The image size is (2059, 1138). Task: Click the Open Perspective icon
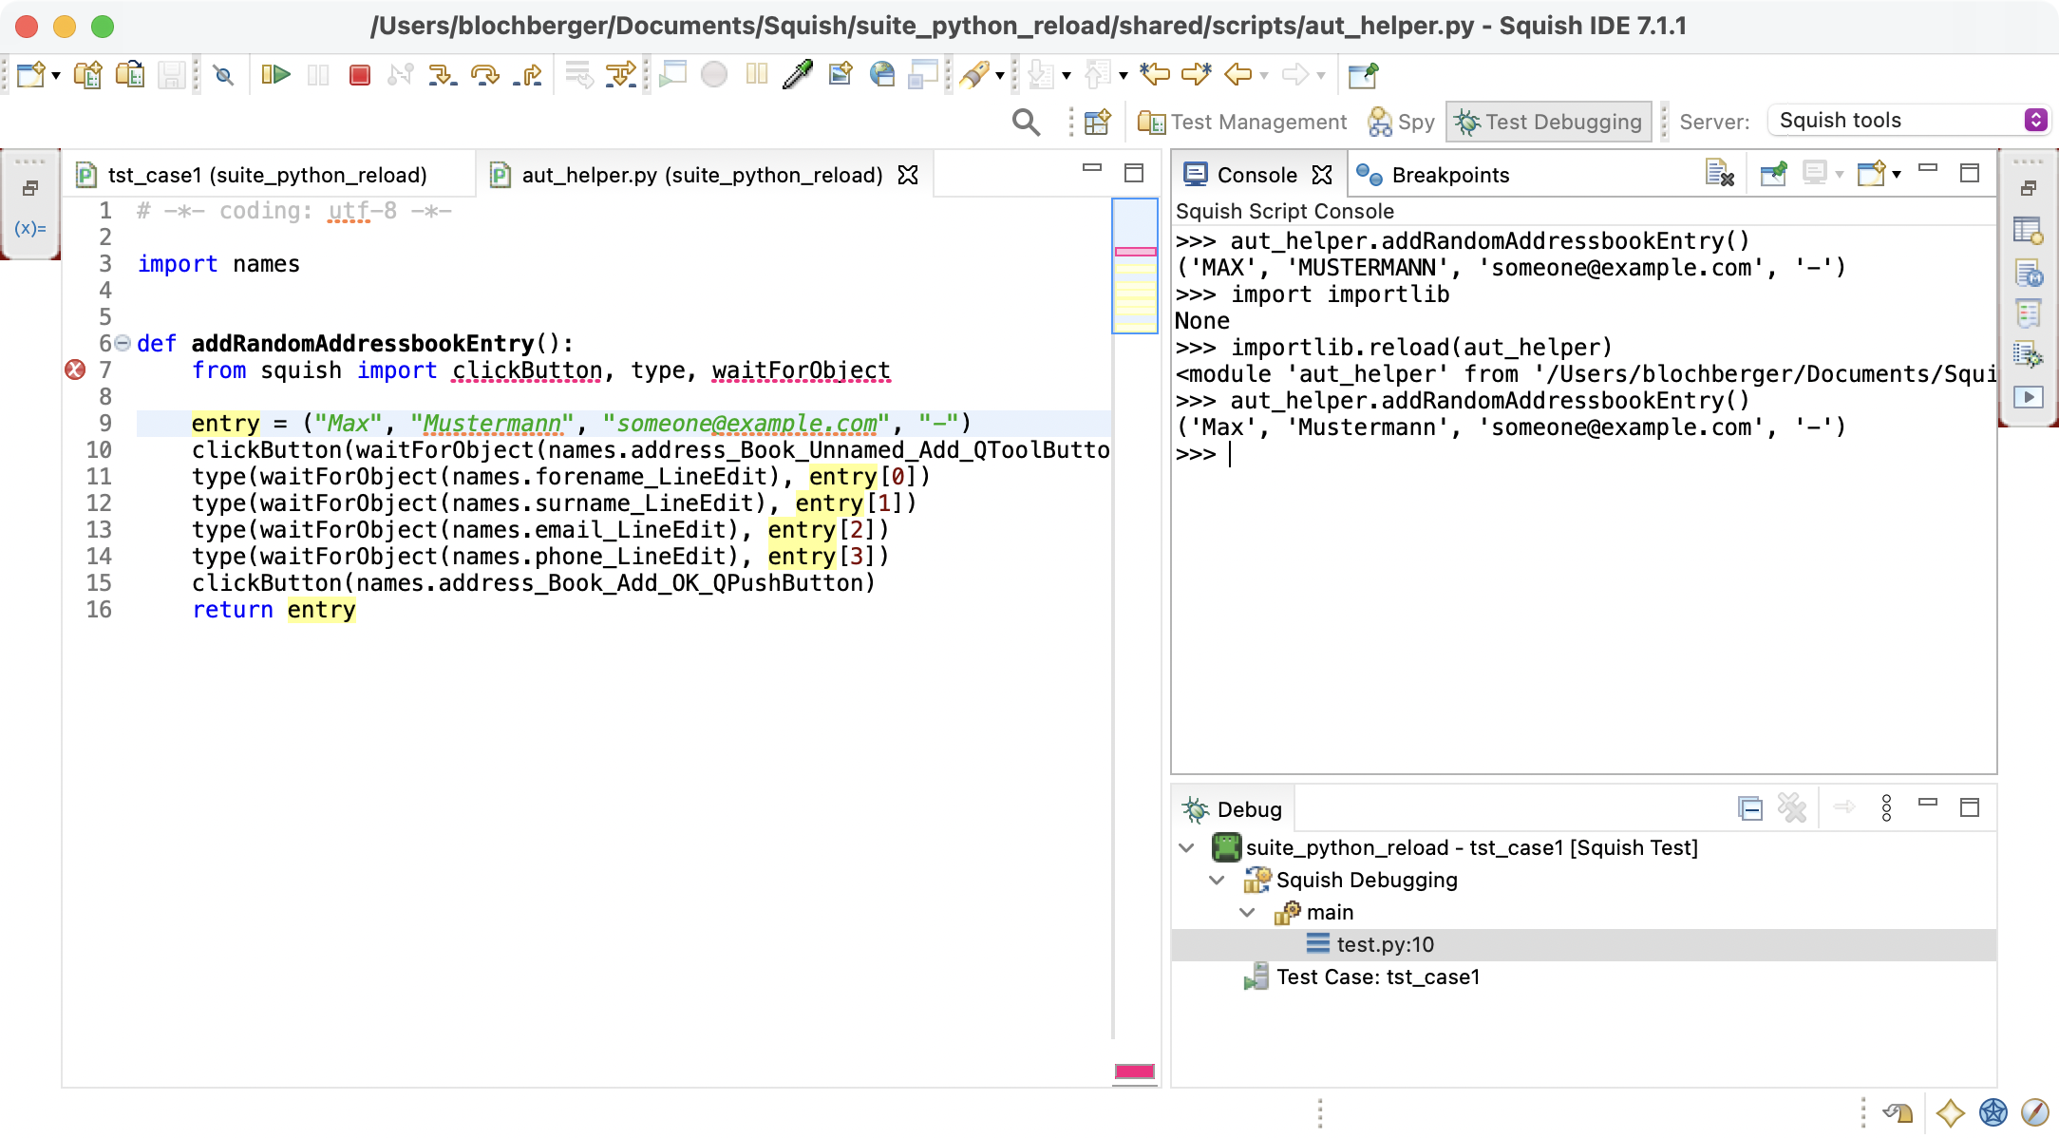tap(1098, 122)
